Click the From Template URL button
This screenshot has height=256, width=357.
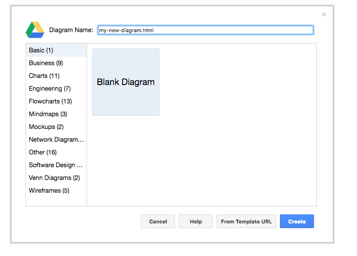(x=246, y=222)
